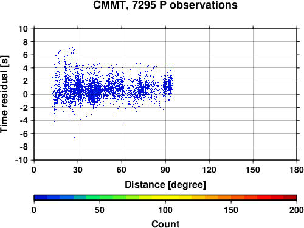Viewport: 304px width, 228px height.
Task: Click y-axis tick label '10'
Action: coord(23,29)
